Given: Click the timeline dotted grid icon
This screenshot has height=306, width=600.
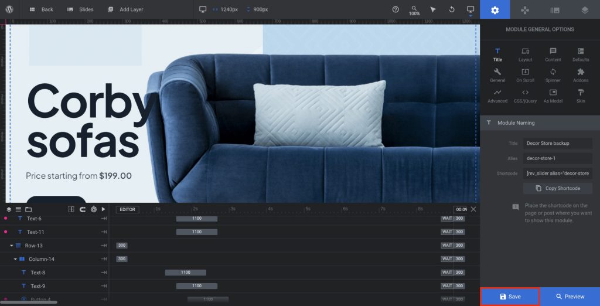Looking at the screenshot, I should pos(71,209).
